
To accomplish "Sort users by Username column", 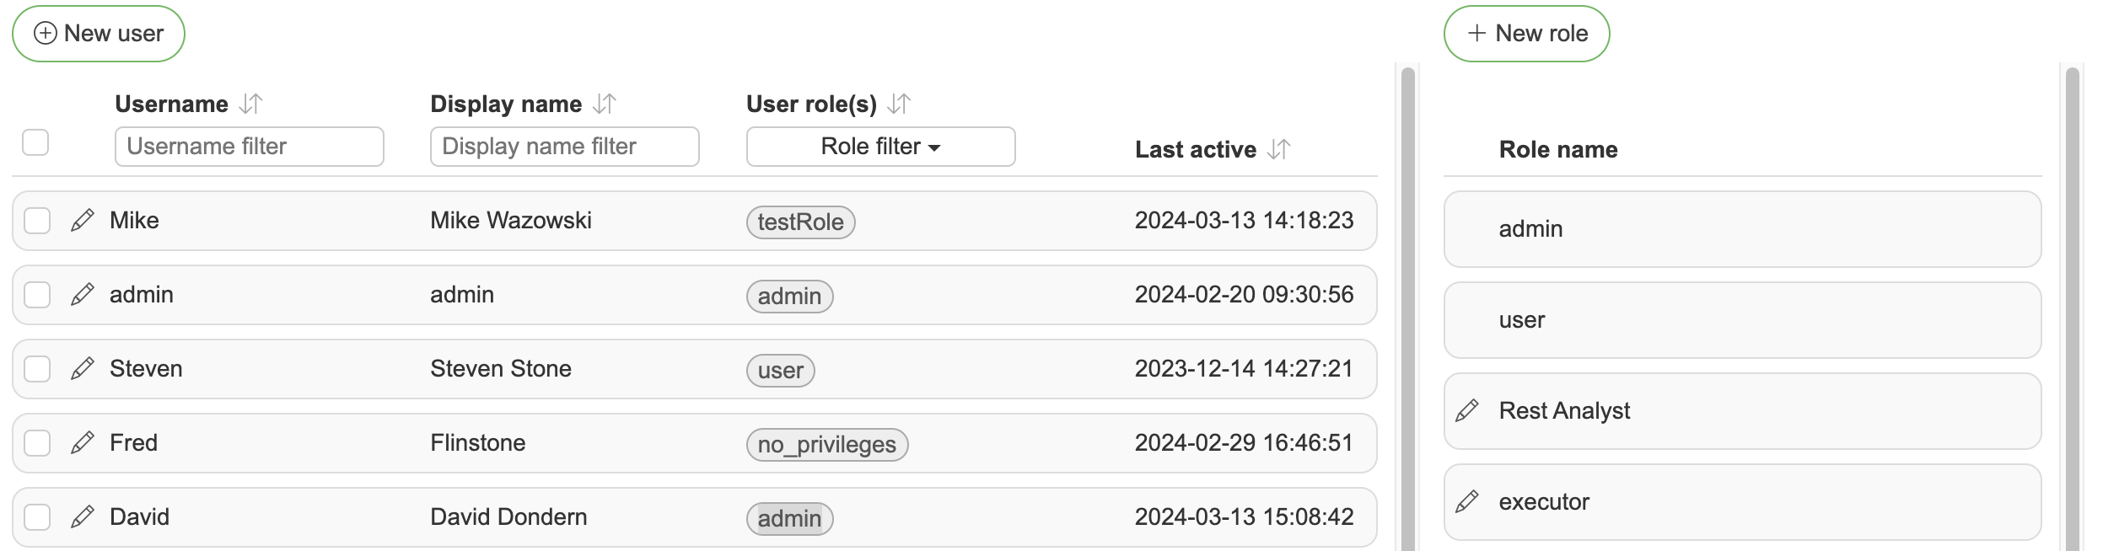I will 250,104.
